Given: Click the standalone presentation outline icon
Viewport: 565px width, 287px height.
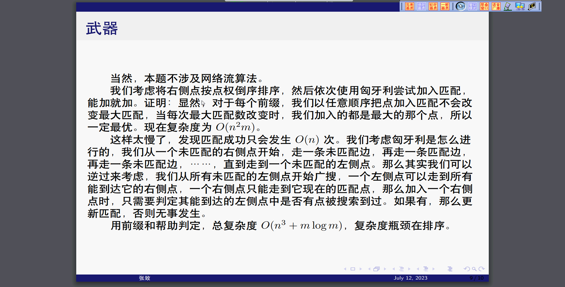Looking at the screenshot, I should 450,269.
